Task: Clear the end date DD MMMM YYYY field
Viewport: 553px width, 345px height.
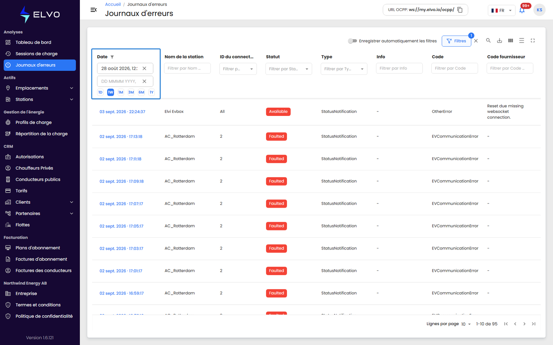Action: pos(144,81)
